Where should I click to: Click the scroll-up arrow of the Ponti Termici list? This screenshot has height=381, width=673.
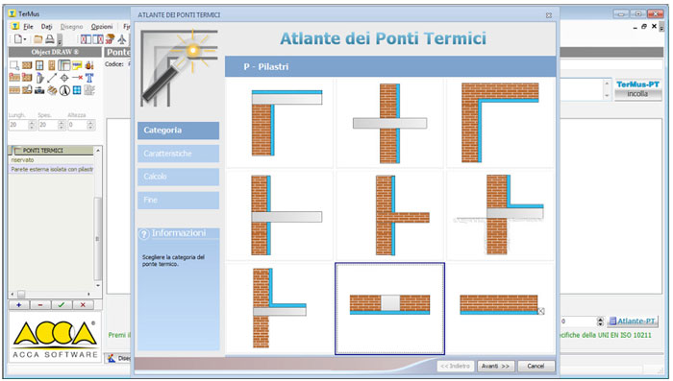[98, 151]
